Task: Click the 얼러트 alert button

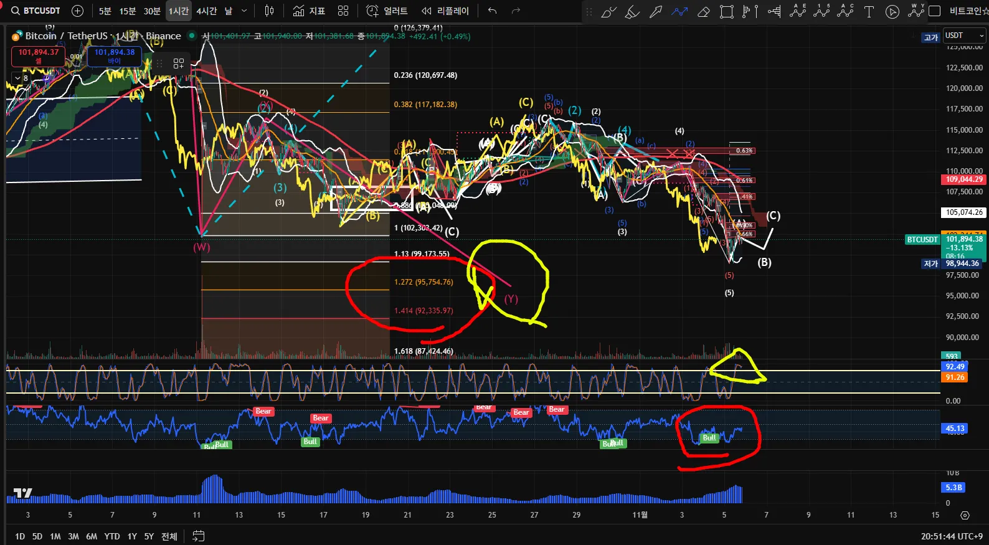Action: [x=387, y=11]
